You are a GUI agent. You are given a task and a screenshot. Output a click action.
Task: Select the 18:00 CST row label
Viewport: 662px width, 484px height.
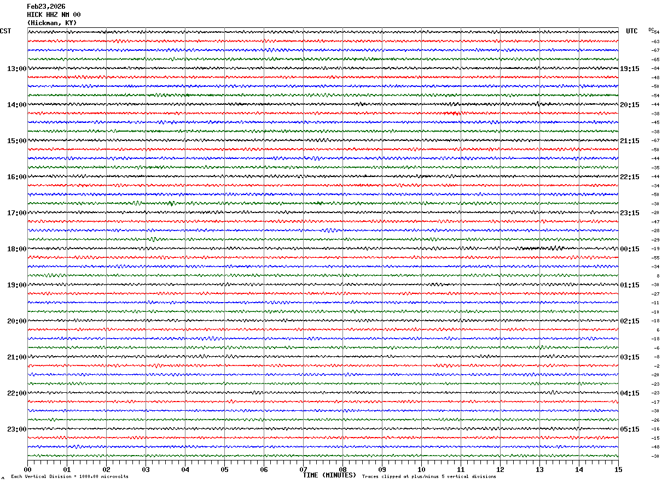[16, 249]
